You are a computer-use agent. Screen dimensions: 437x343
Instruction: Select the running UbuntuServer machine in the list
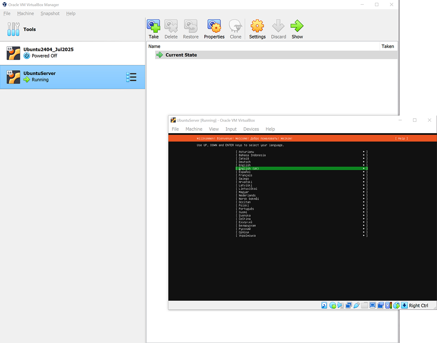[72, 77]
